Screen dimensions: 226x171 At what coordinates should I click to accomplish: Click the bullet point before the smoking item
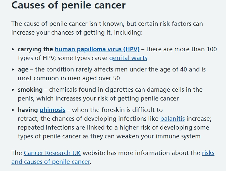point(13,90)
